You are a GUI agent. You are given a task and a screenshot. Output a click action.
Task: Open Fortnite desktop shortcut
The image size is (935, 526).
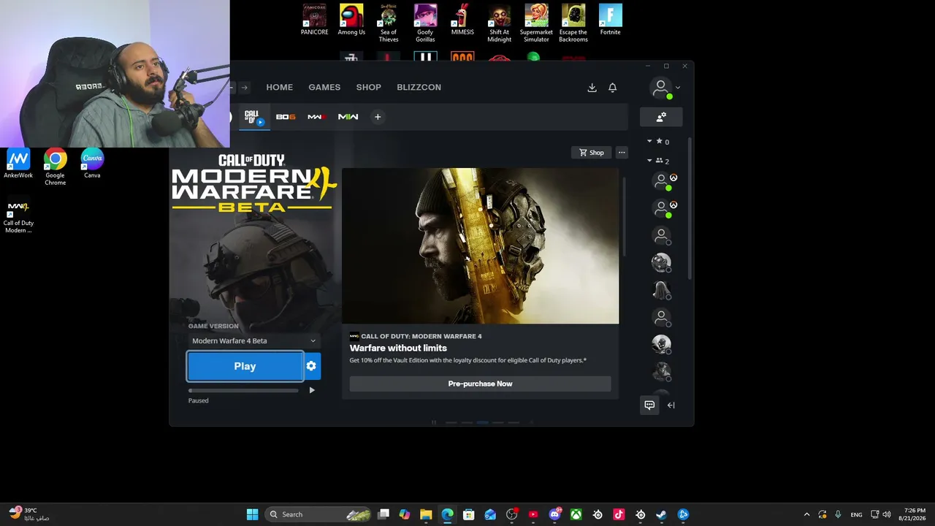pyautogui.click(x=611, y=20)
